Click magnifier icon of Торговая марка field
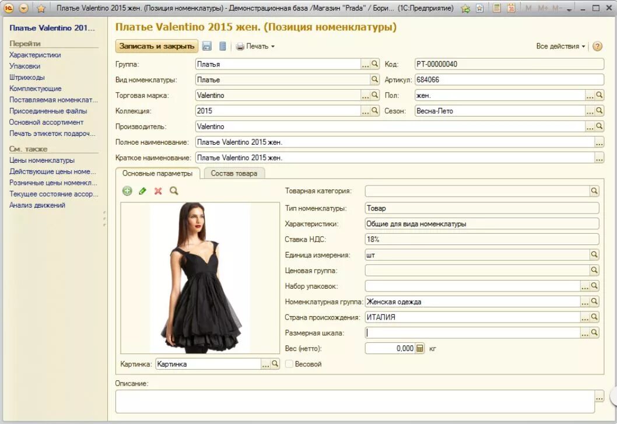Image resolution: width=617 pixels, height=424 pixels. pyautogui.click(x=374, y=95)
